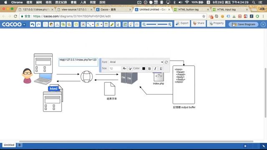
Task: Toggle bold text formatting
Action: point(149,68)
